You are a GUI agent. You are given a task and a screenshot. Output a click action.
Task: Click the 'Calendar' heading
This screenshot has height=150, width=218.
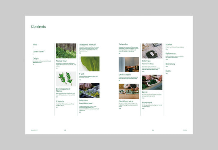point(60,101)
